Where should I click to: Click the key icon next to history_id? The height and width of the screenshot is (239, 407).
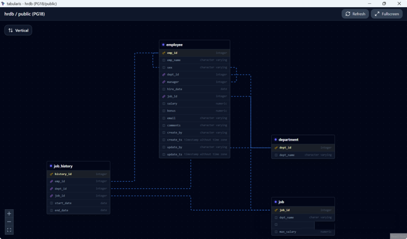tap(51, 174)
